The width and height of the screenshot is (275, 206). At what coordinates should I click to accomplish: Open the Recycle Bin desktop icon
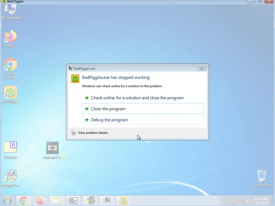tap(262, 178)
